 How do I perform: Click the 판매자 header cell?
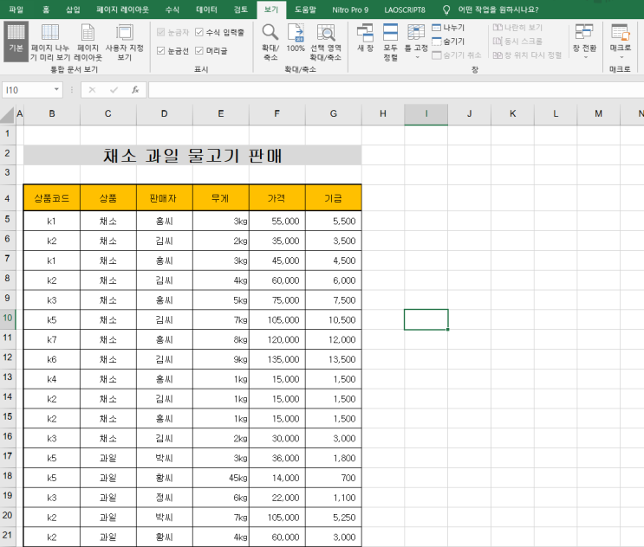[165, 198]
